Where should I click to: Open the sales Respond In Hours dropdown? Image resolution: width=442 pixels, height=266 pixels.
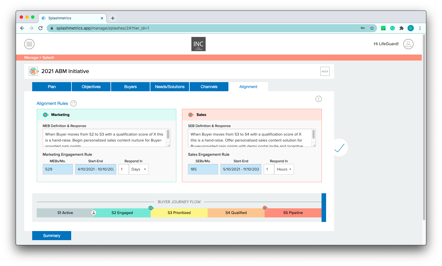284,169
